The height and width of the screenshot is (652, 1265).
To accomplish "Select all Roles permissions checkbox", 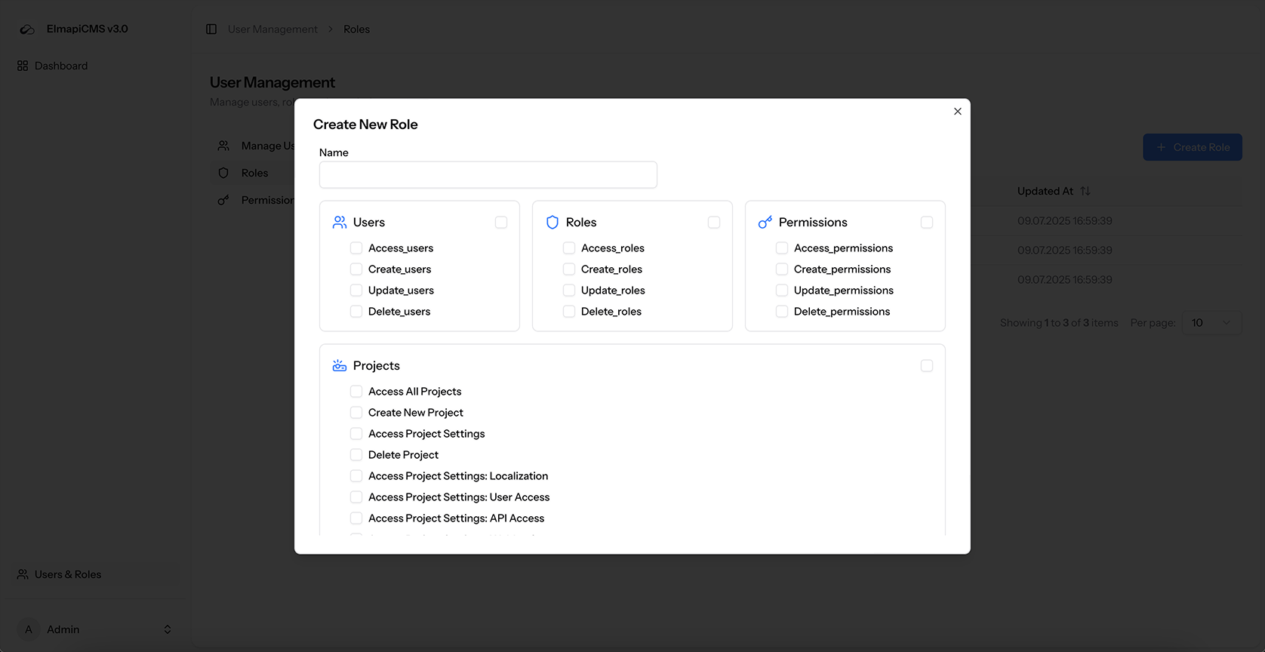I will (714, 223).
